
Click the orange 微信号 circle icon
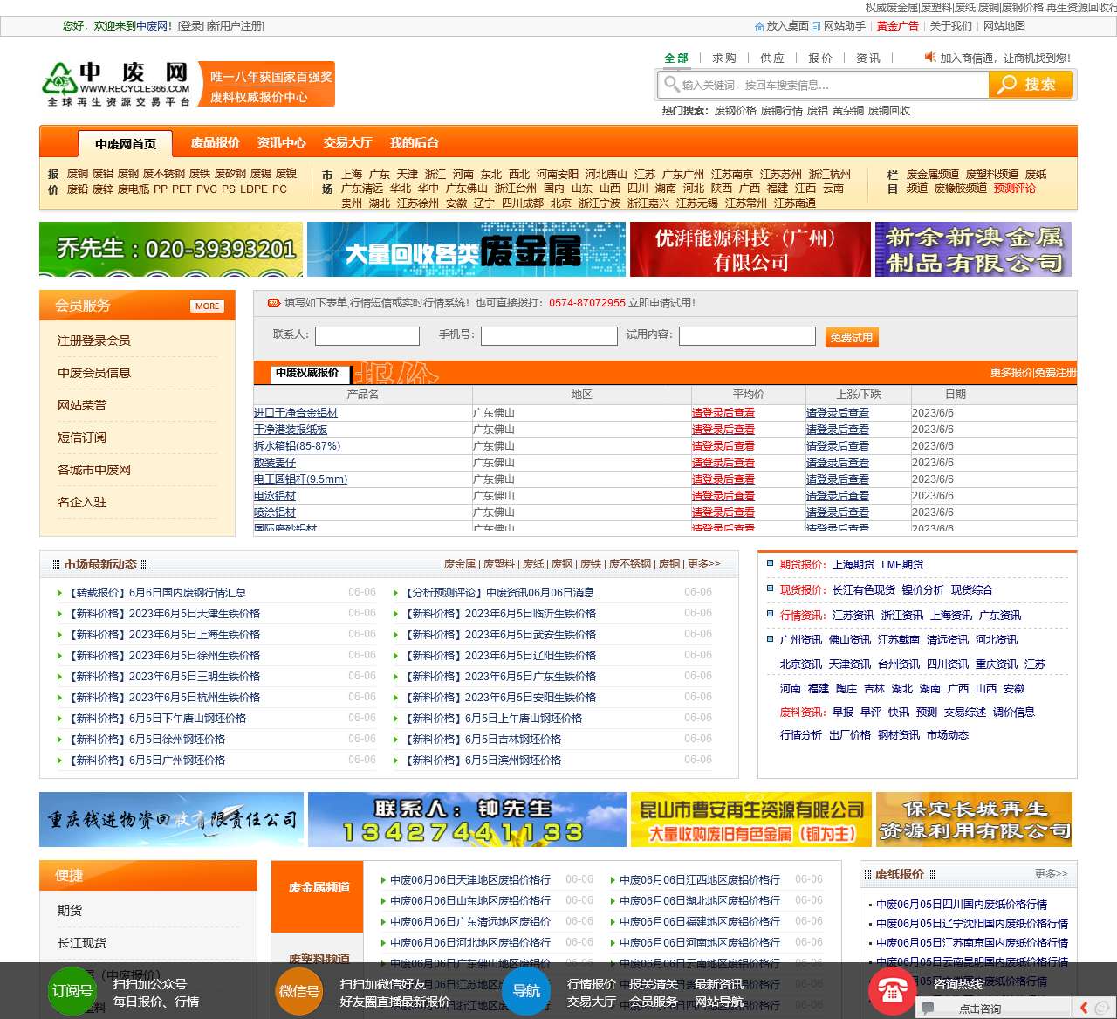[298, 991]
